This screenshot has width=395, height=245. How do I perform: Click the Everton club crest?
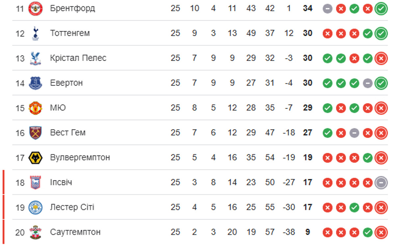(x=35, y=83)
